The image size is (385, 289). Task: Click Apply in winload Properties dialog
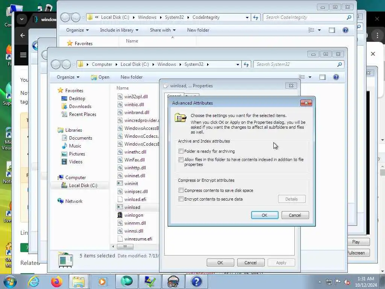[281, 263]
